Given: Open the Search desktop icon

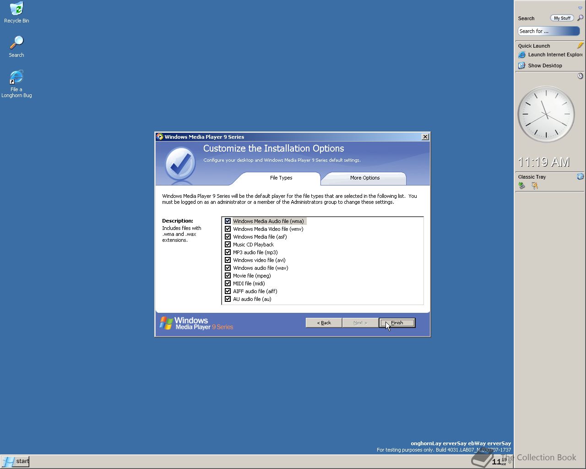Looking at the screenshot, I should (x=16, y=46).
